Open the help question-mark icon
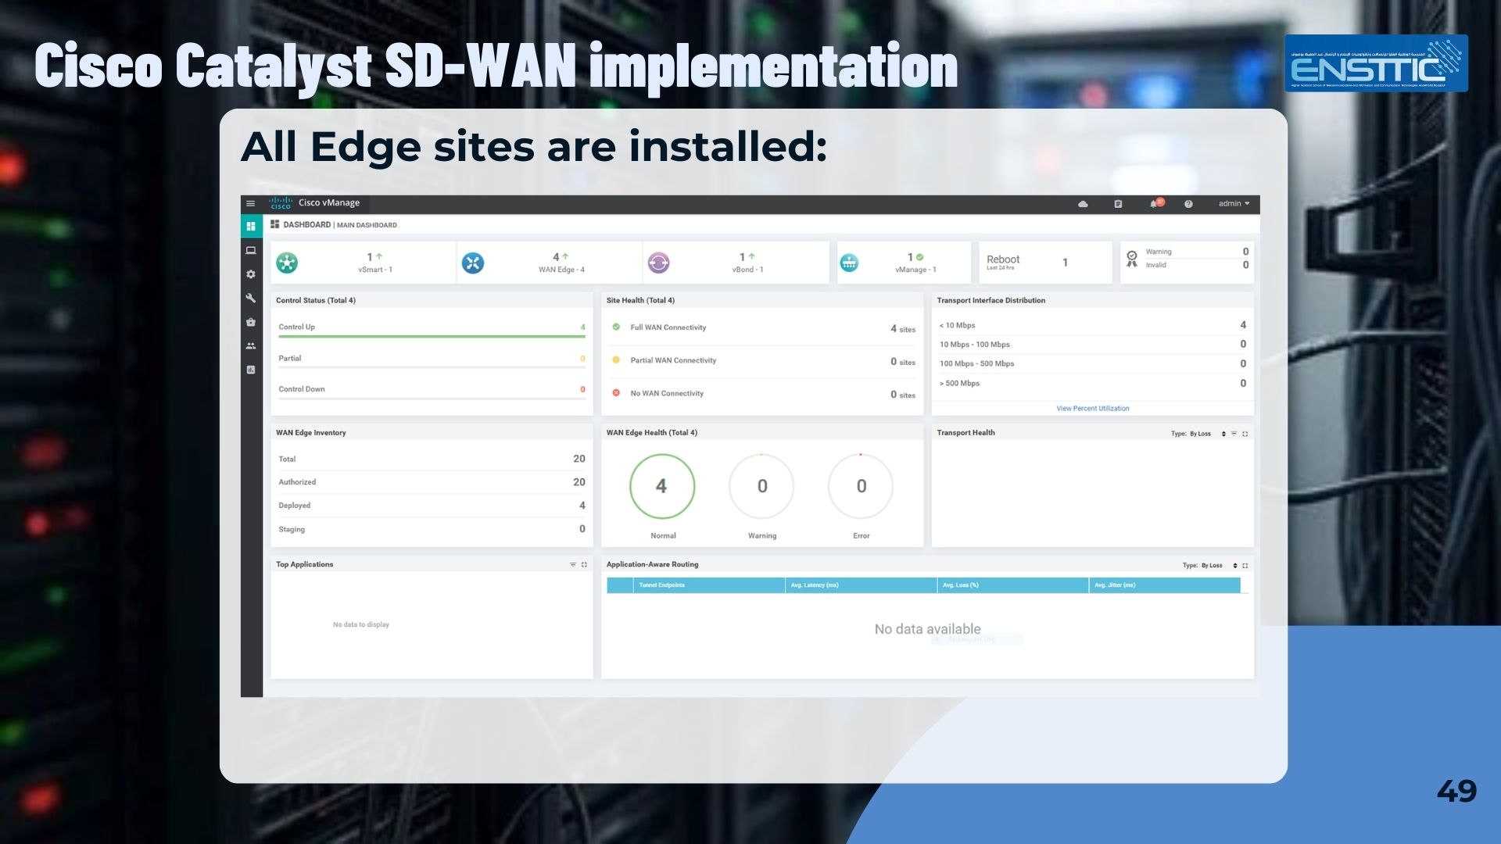1501x844 pixels. click(x=1188, y=203)
